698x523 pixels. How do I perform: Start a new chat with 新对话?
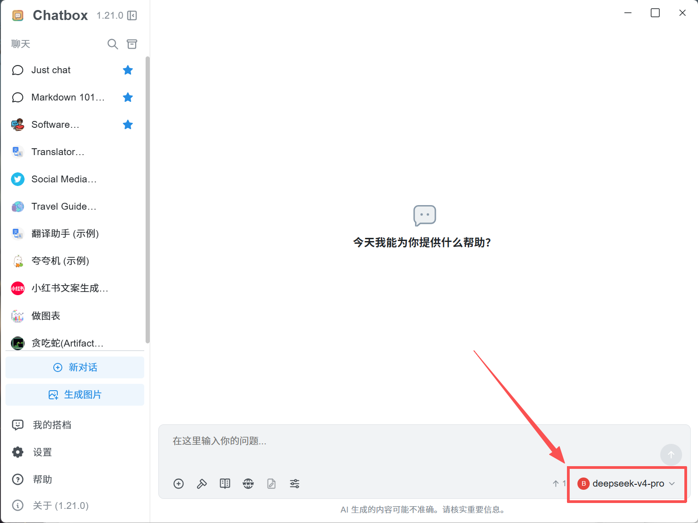(x=75, y=367)
